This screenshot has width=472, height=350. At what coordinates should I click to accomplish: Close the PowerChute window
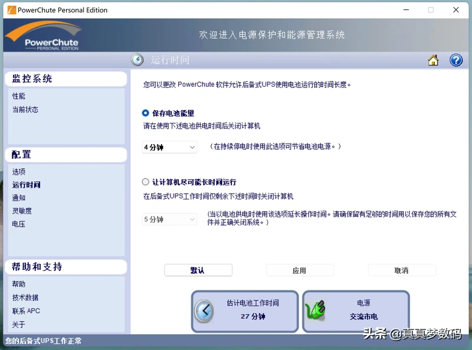[456, 9]
